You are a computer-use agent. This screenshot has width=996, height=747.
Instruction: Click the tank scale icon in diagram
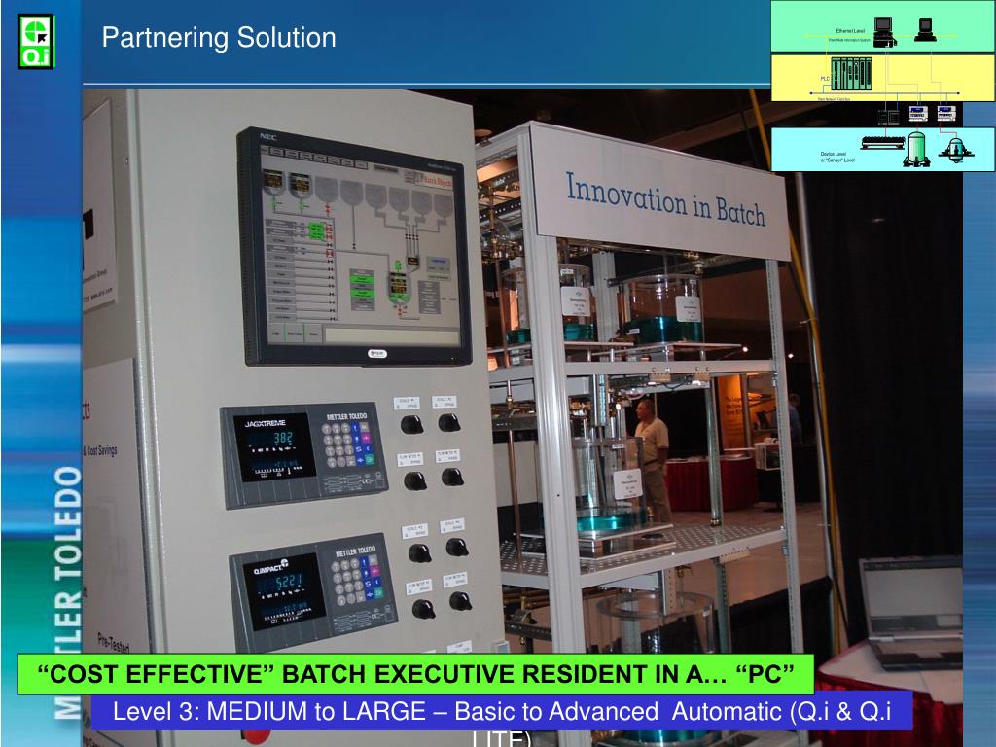[x=916, y=149]
